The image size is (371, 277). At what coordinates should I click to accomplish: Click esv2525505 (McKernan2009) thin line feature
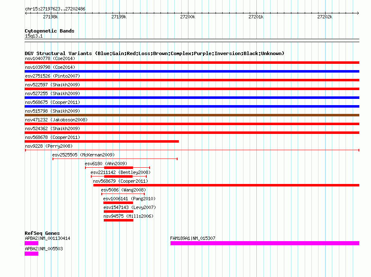point(115,159)
